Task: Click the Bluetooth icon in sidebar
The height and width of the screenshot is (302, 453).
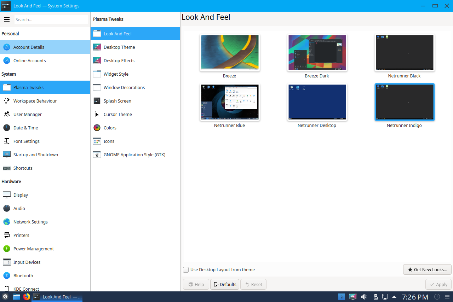Action: 7,275
